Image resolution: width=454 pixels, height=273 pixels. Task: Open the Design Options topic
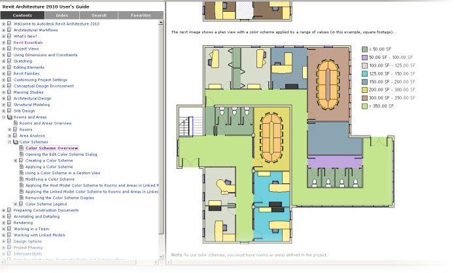coord(27,242)
